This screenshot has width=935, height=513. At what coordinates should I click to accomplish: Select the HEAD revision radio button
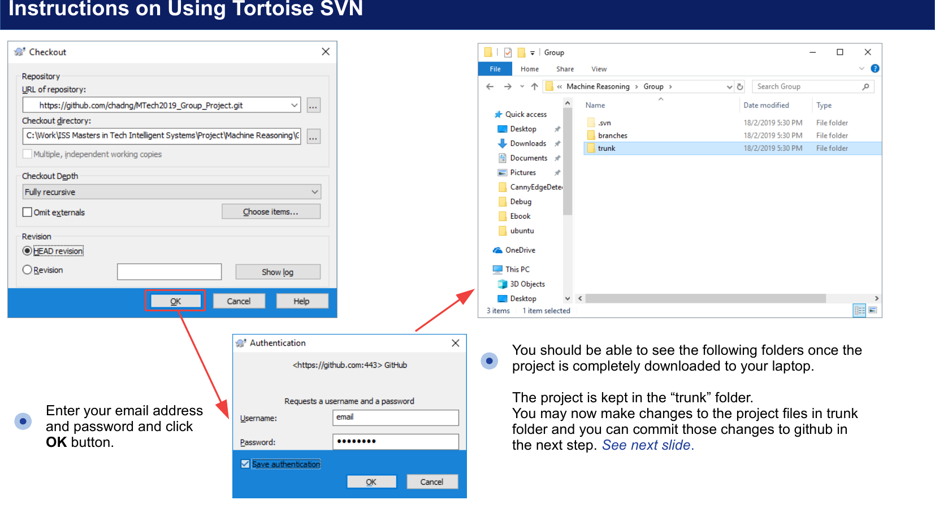28,250
